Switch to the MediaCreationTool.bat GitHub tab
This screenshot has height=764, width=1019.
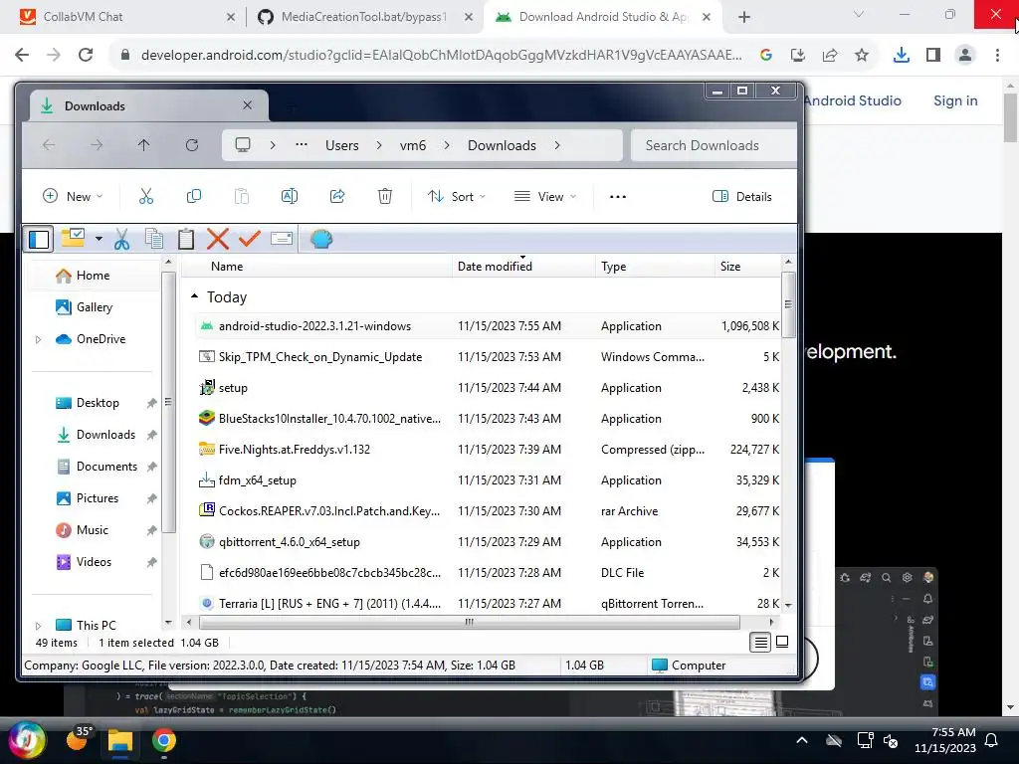(363, 17)
